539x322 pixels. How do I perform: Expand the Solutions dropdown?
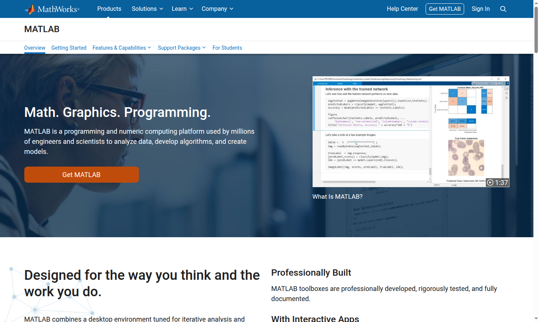tap(147, 9)
